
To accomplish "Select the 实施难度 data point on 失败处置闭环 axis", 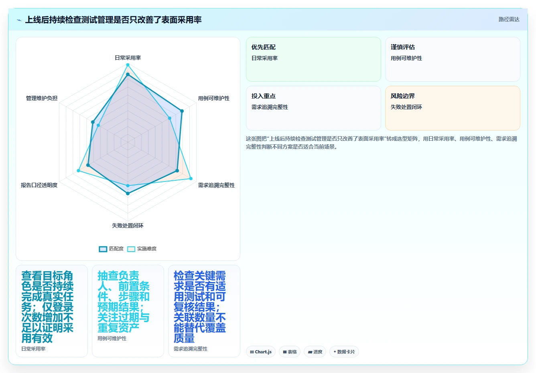I will coord(128,186).
